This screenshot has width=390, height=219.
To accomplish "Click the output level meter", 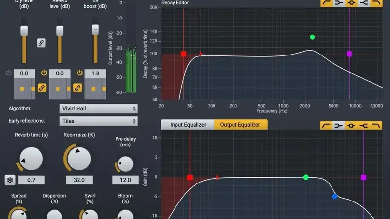I will 131,48.
